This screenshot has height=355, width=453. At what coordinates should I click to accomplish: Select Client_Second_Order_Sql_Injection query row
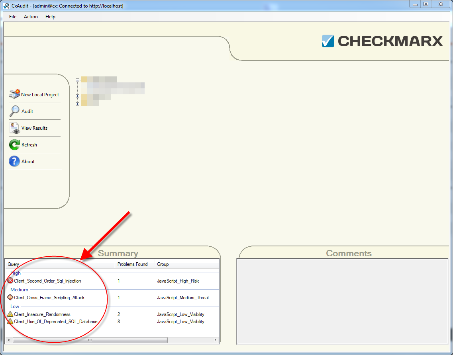click(x=112, y=281)
